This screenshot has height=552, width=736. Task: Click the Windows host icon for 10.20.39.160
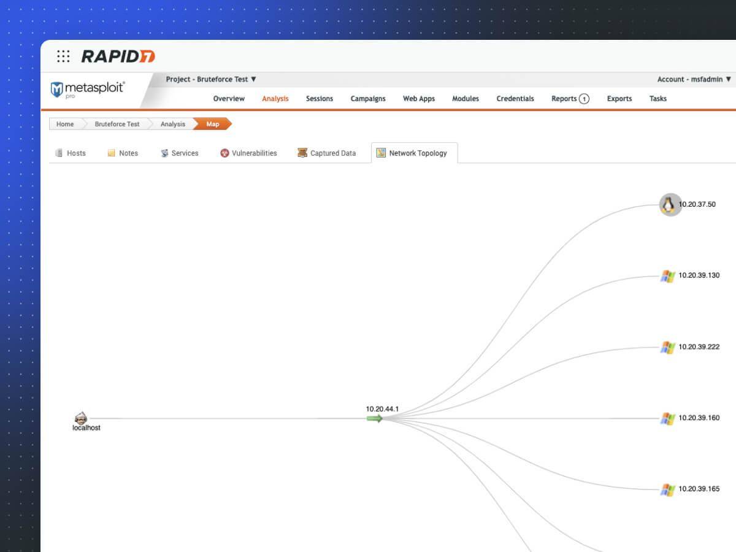[667, 418]
